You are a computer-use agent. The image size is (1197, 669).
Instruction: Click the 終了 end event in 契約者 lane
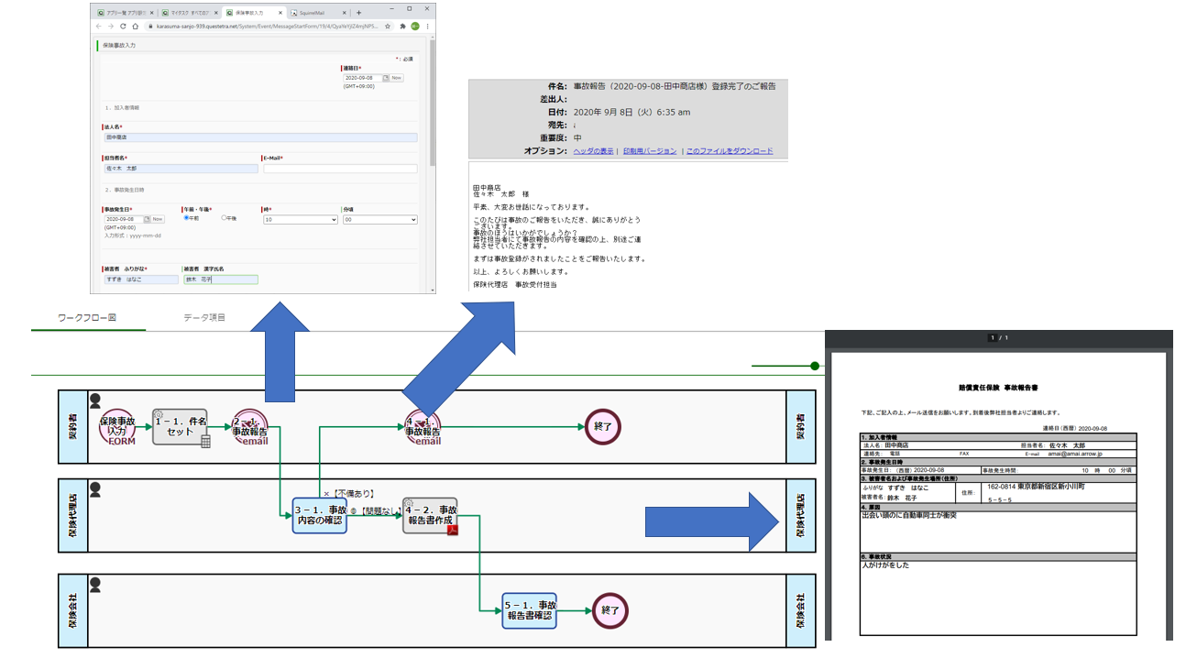pos(603,427)
